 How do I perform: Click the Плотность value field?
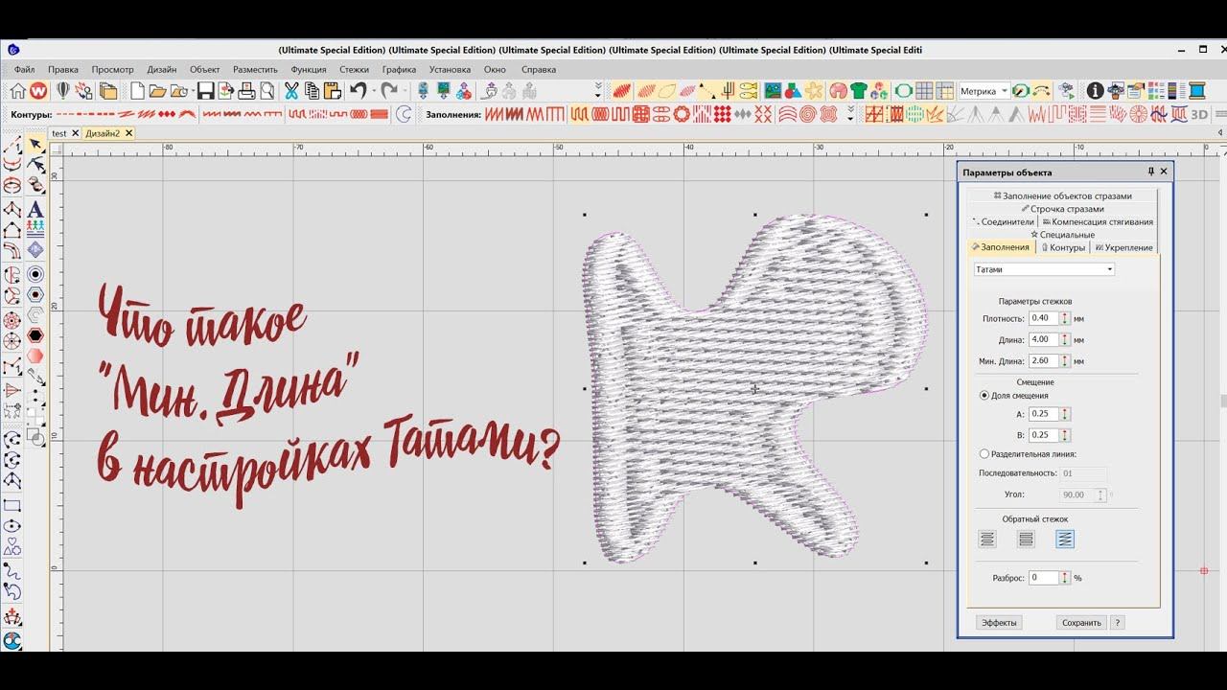pos(1044,318)
